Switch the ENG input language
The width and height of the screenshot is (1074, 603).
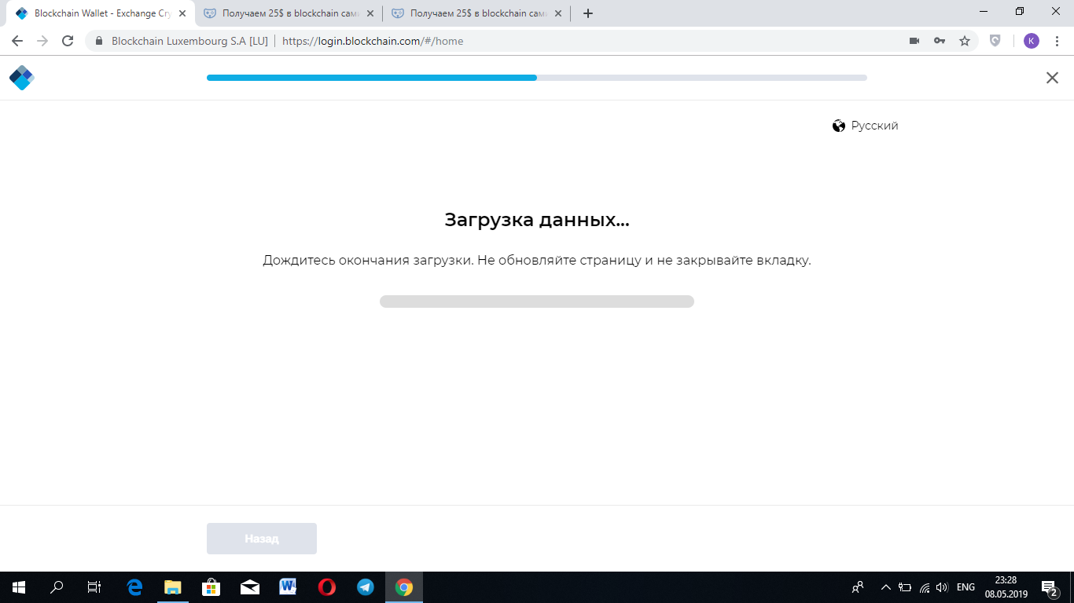pyautogui.click(x=966, y=587)
